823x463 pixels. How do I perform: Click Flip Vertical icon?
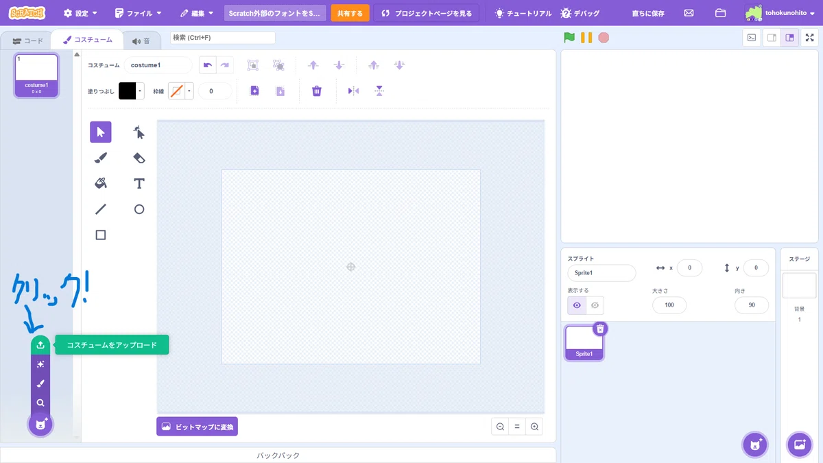379,91
